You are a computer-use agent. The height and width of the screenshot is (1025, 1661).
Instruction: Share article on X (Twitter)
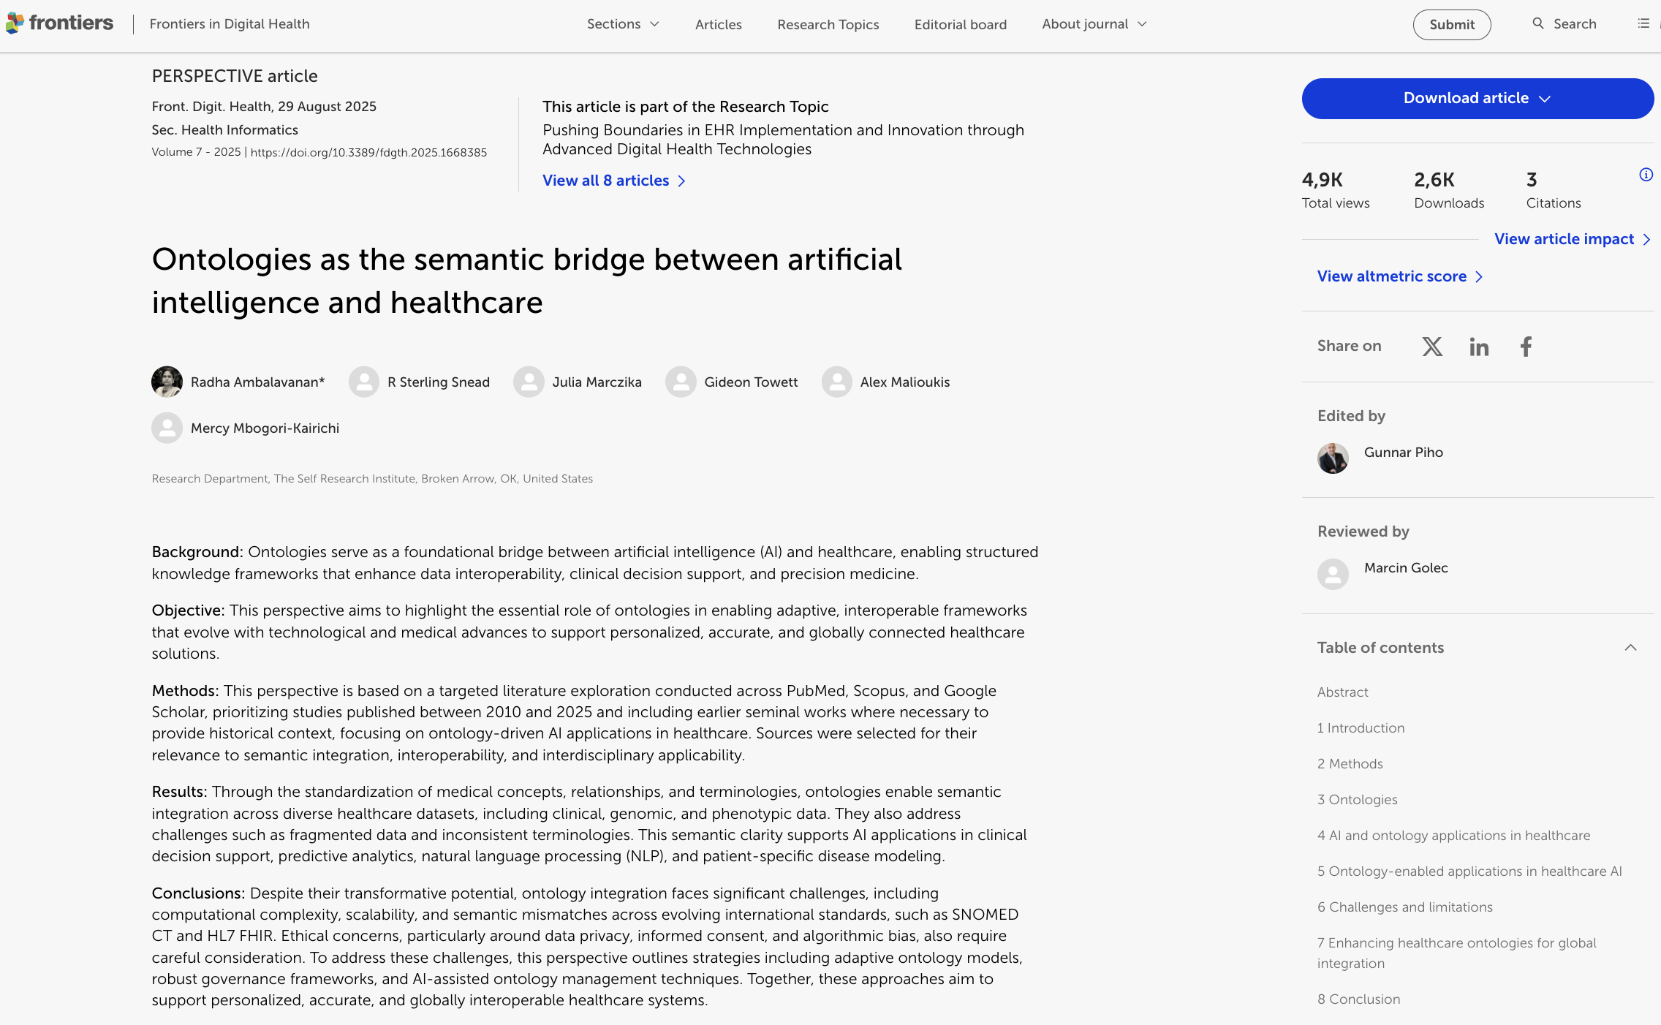click(1432, 347)
